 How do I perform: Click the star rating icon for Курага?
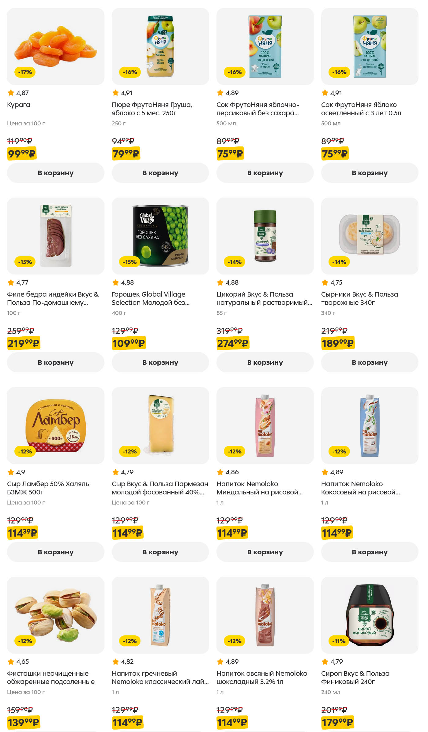(x=11, y=93)
